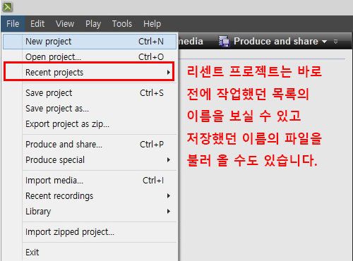The image size is (353, 261).
Task: Open the File menu
Action: click(x=13, y=24)
